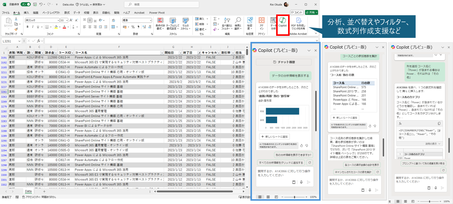Open the ファイル tab
Screen dimensions: 453x204
6,12
